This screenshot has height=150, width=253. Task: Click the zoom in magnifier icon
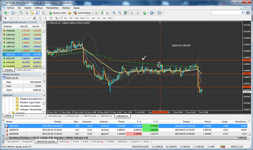coord(114,13)
